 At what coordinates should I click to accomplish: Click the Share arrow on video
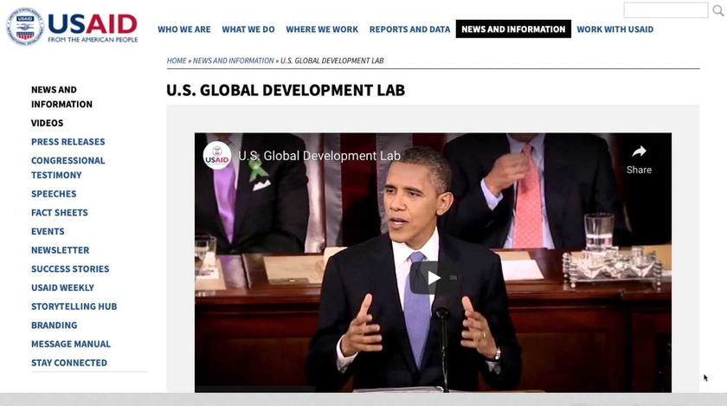(x=639, y=158)
